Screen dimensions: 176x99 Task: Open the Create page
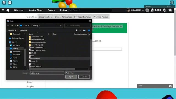tap(51, 10)
